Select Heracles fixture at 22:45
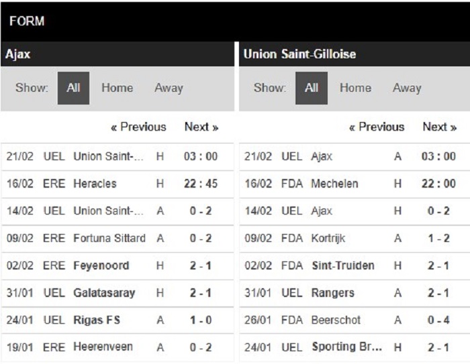Screen dimensions: 470x364 coord(117,184)
